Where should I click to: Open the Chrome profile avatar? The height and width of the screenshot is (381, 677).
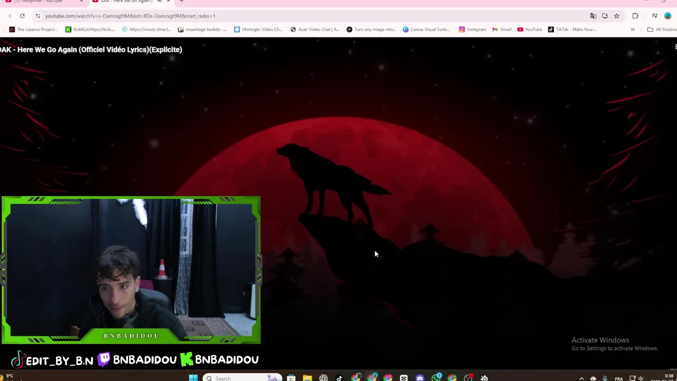click(x=667, y=16)
